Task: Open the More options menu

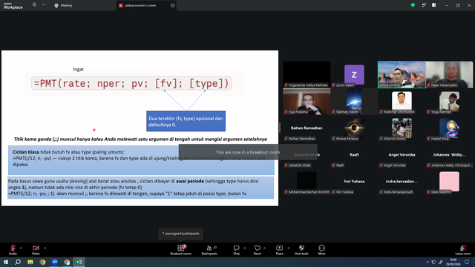Action: pos(321,250)
